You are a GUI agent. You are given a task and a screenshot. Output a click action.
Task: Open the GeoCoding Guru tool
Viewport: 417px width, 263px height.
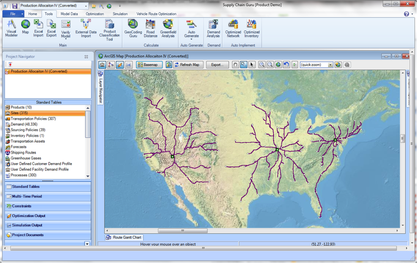click(x=132, y=28)
